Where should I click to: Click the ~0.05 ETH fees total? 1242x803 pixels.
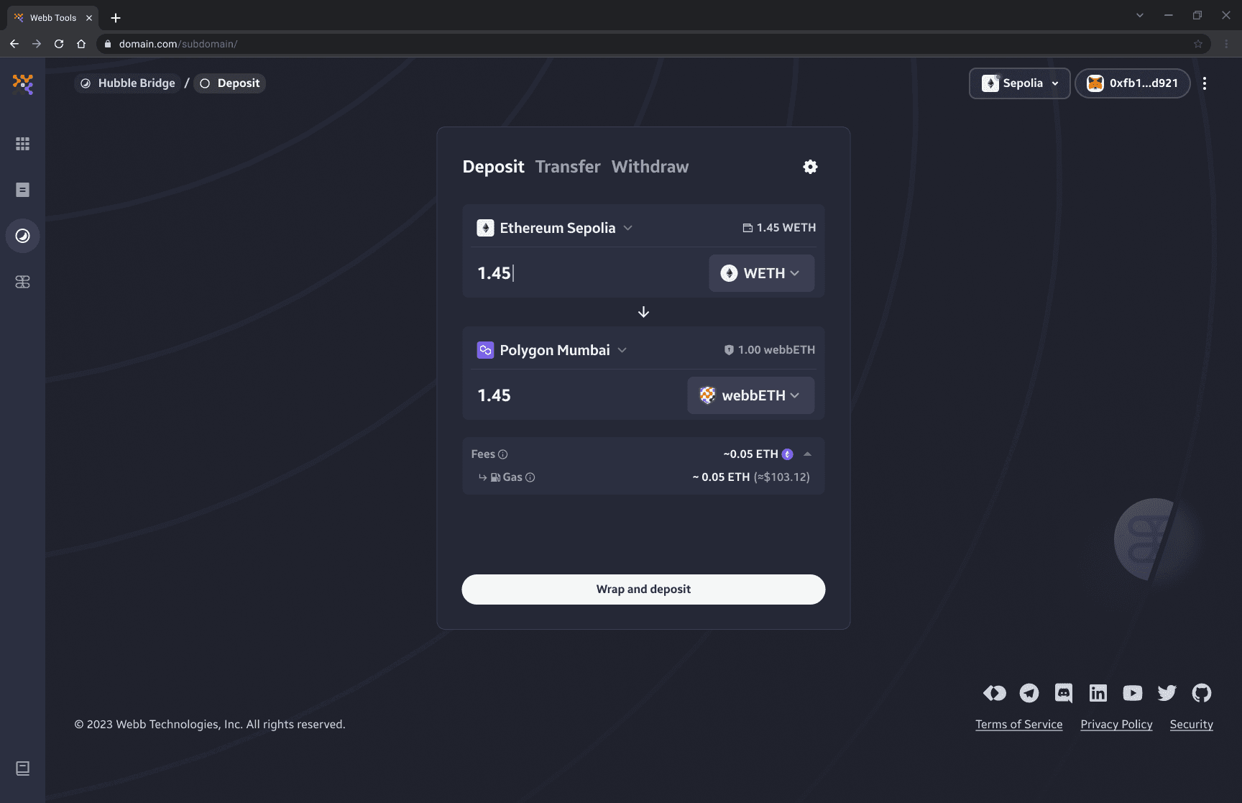pyautogui.click(x=750, y=454)
